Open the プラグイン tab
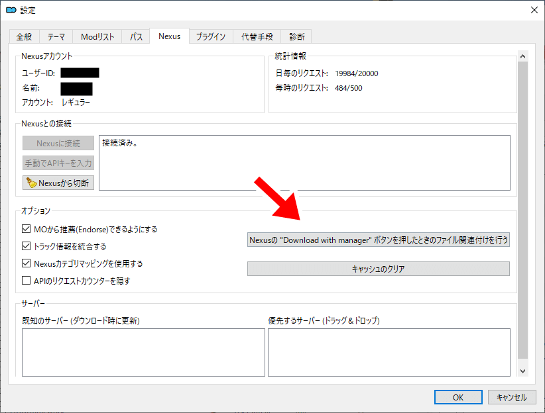This screenshot has width=545, height=413. [211, 37]
